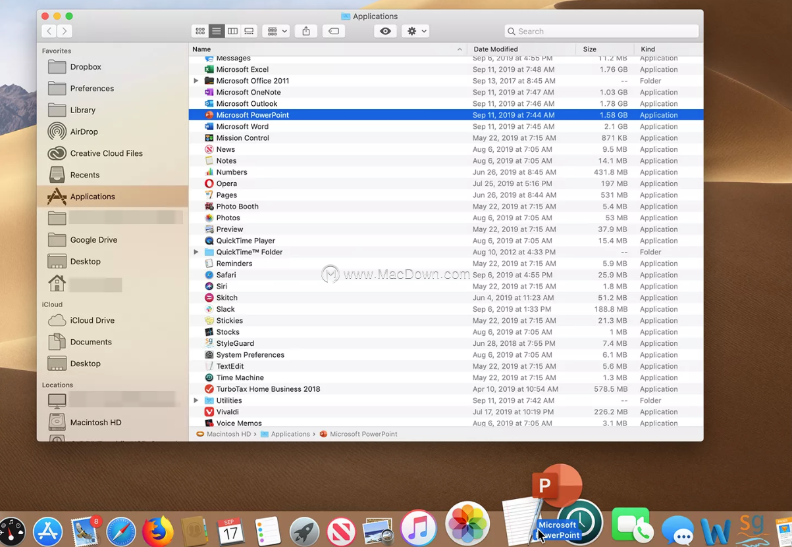The height and width of the screenshot is (547, 792).
Task: Click the Share toolbar button
Action: pyautogui.click(x=306, y=31)
